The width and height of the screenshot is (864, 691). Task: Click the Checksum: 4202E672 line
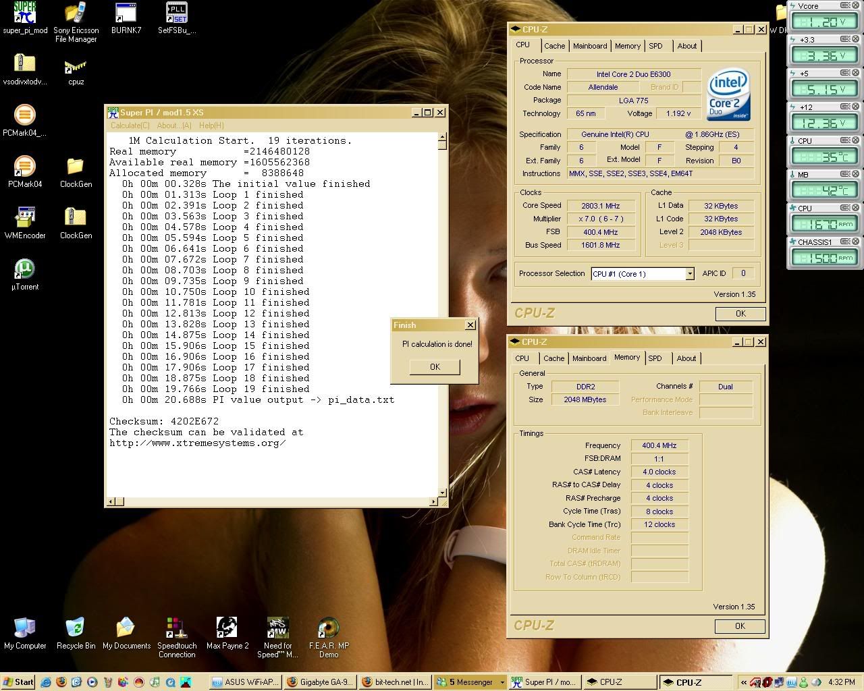coord(164,421)
